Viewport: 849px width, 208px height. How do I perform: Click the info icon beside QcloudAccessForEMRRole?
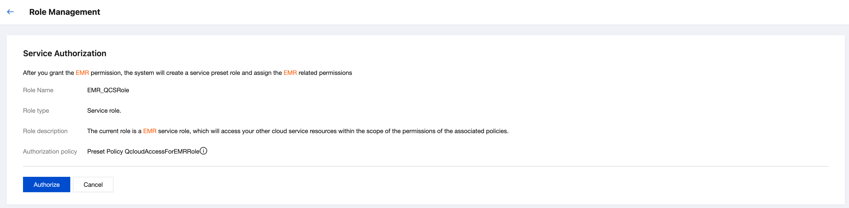[x=204, y=151]
